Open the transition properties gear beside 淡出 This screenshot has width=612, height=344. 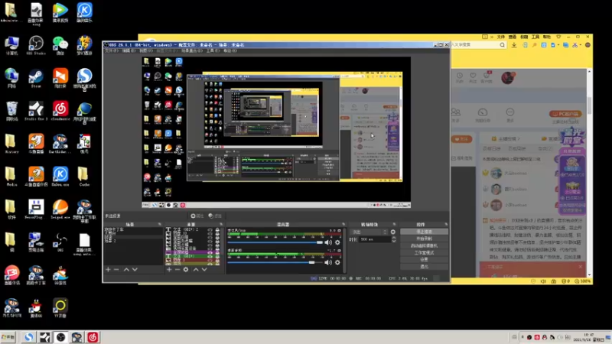click(x=393, y=232)
